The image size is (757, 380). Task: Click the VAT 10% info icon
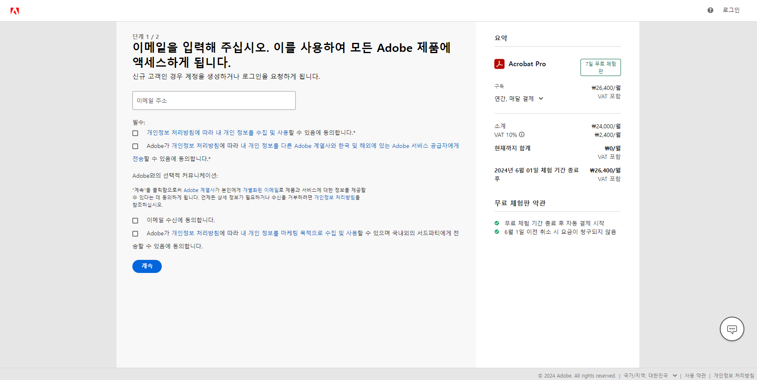[x=522, y=134]
